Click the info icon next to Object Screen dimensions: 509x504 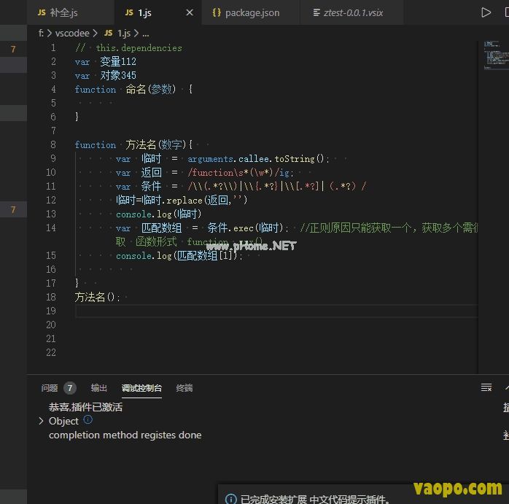click(88, 419)
